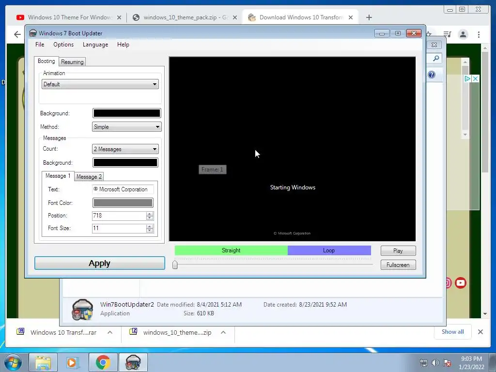Open the Help menu
Viewport: 496px width, 372px height.
tap(123, 45)
